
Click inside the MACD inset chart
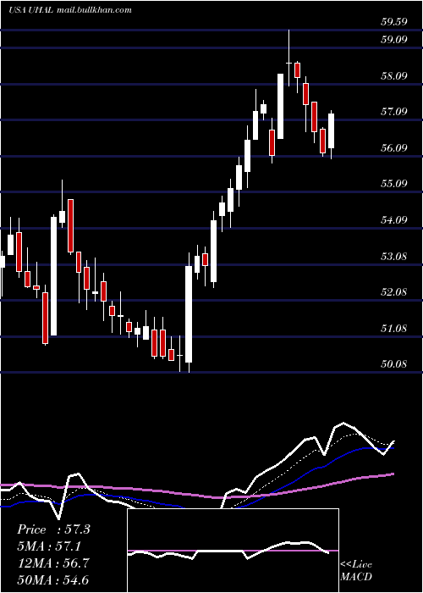(233, 551)
